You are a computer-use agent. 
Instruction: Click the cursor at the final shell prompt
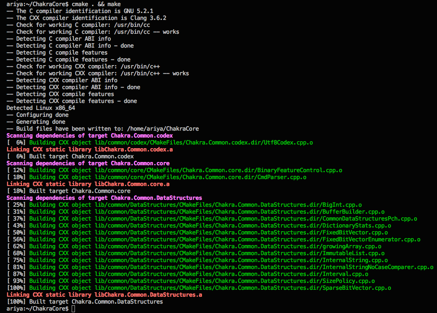73,309
